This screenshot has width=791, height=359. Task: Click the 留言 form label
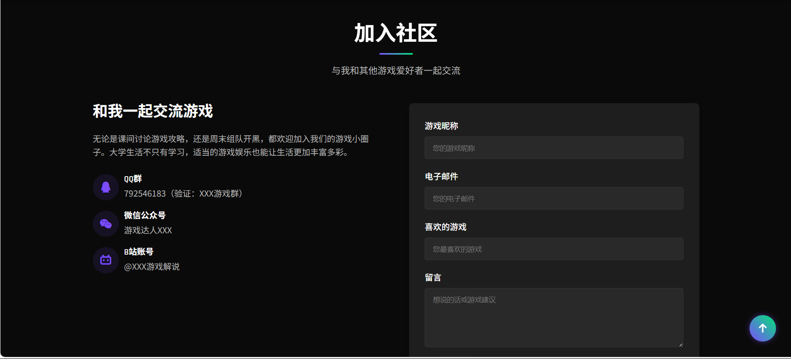[x=433, y=278]
